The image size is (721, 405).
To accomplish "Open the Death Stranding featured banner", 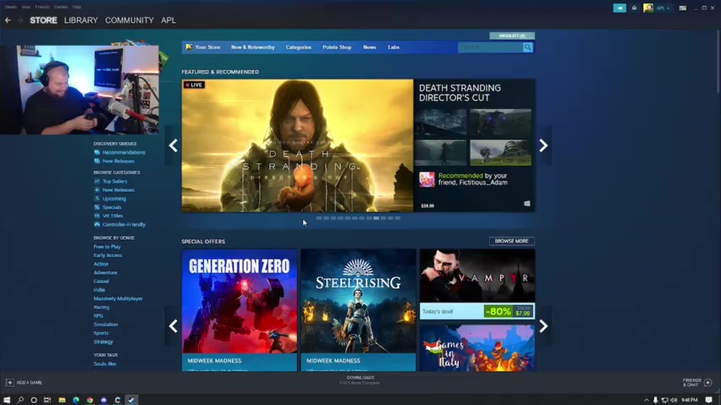I will point(297,146).
